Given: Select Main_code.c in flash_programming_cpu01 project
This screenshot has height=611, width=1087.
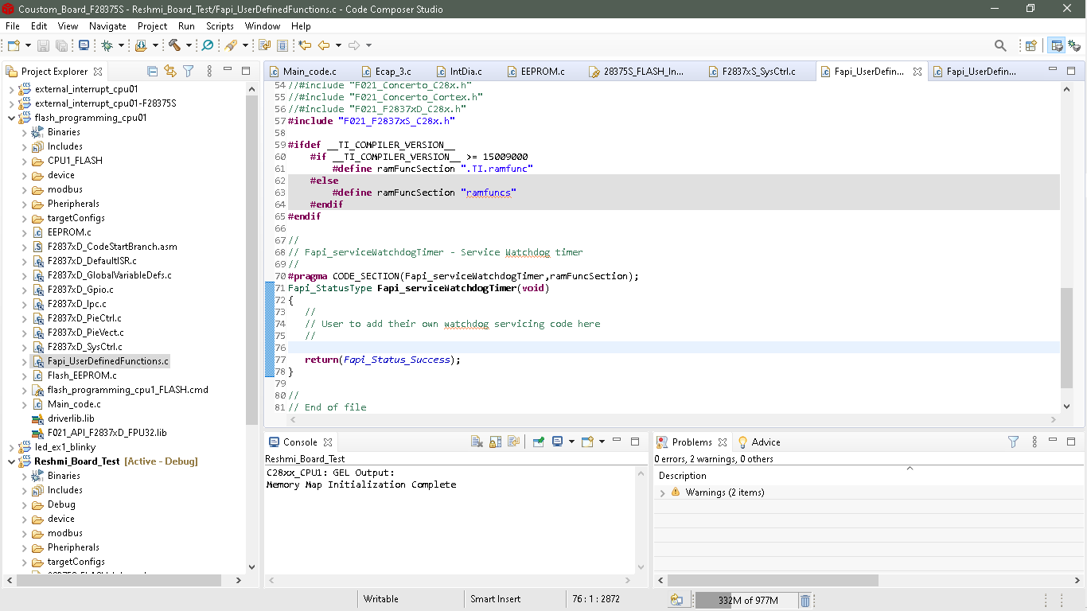Looking at the screenshot, I should (x=74, y=404).
